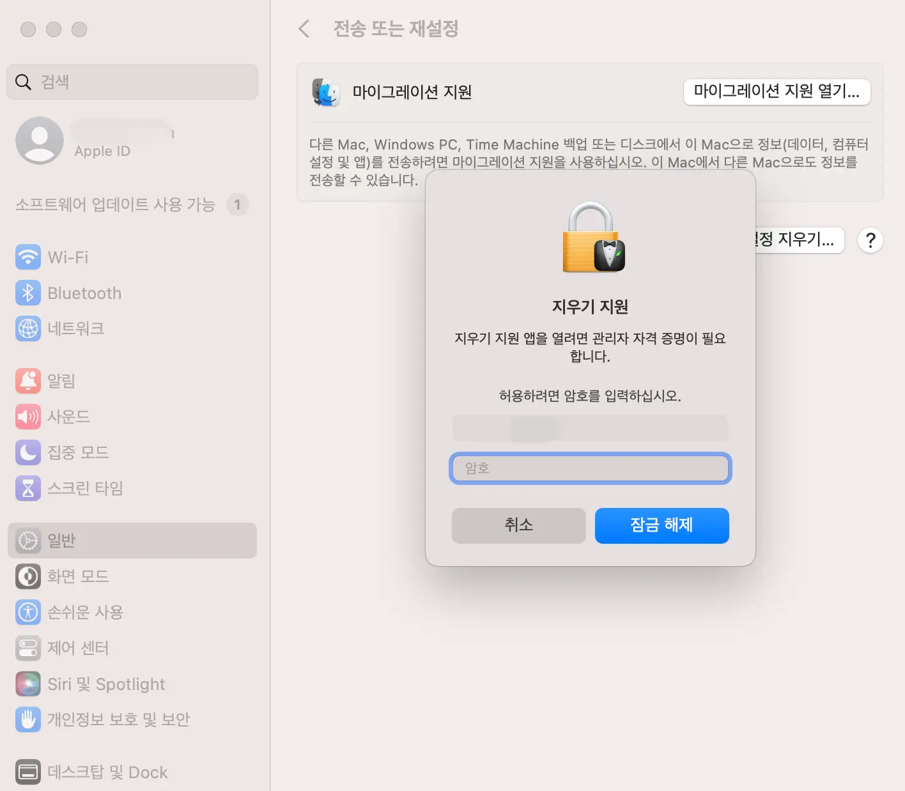Click 마이그레이션 지원 열기 button
Screen dimensions: 905x791
pyautogui.click(x=777, y=92)
